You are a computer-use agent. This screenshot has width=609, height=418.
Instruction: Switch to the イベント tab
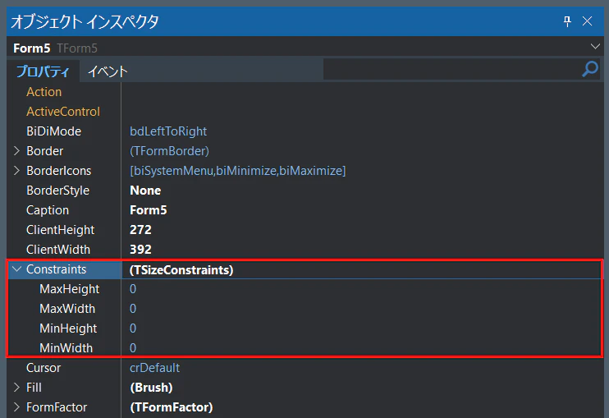(x=108, y=71)
